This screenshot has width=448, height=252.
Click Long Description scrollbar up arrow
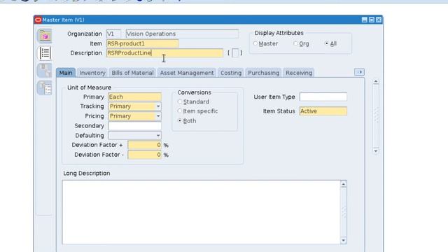tap(344, 184)
